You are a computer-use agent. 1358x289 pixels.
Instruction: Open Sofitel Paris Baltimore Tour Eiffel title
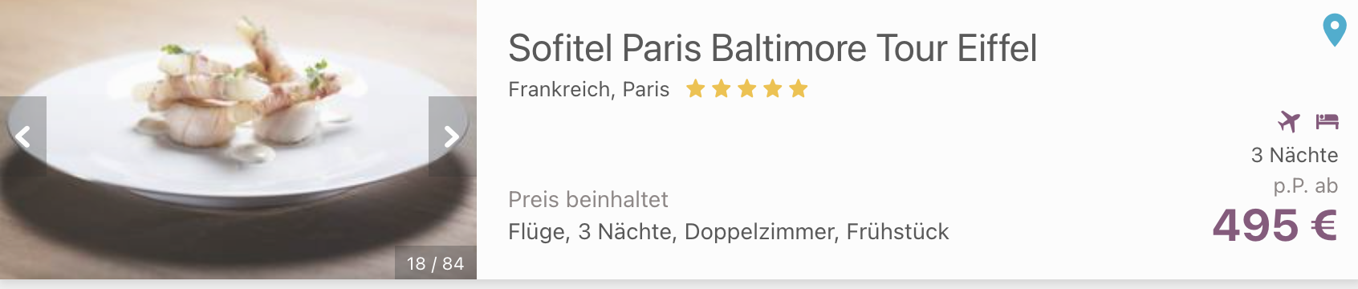click(773, 48)
